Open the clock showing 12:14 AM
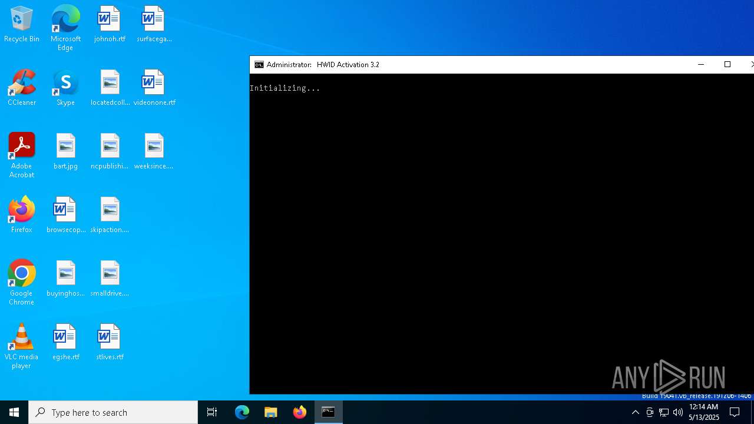Viewport: 754px width, 424px height. (704, 412)
